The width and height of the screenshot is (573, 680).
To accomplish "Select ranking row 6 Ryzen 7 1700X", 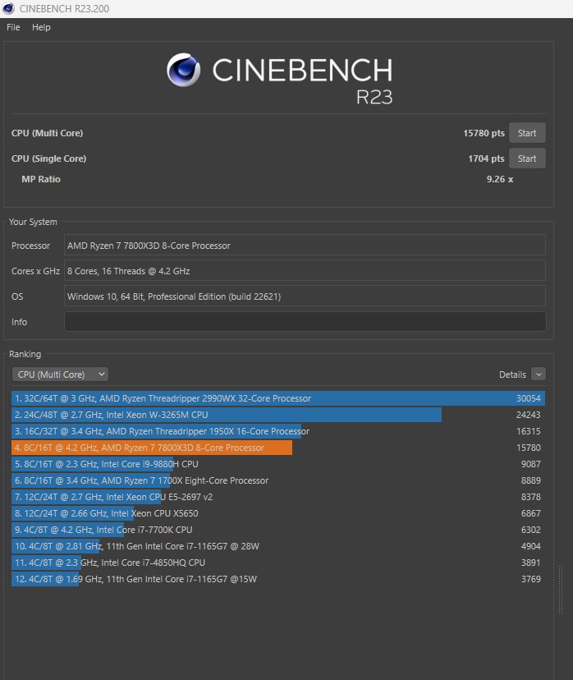I will click(x=278, y=481).
